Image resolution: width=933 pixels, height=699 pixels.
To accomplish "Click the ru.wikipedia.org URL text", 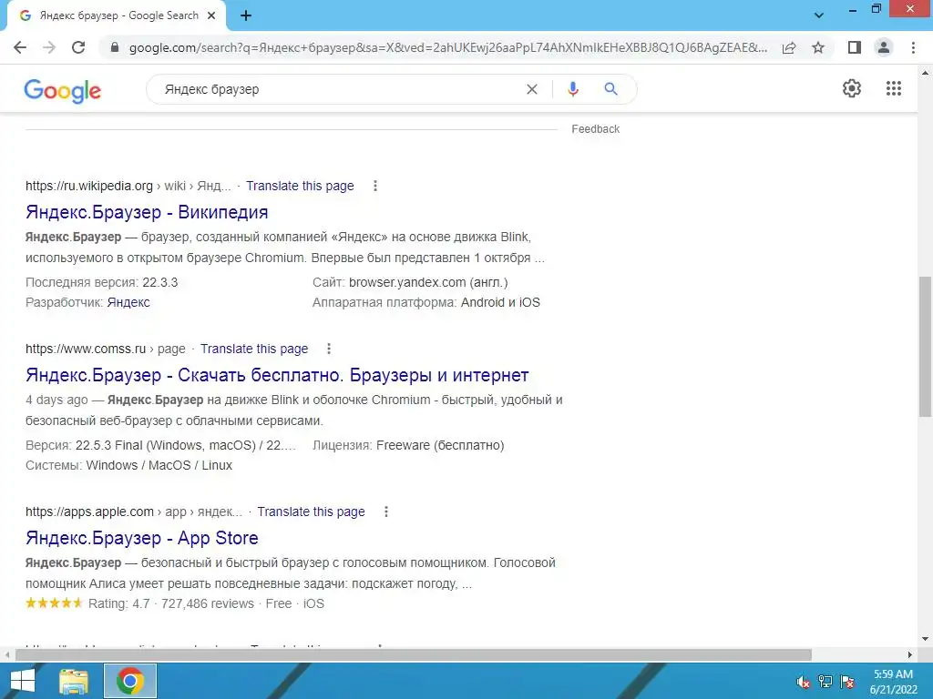I will pyautogui.click(x=89, y=186).
